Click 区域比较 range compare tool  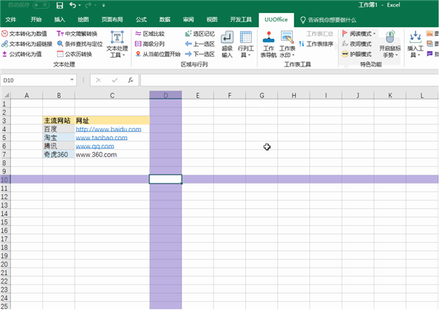[150, 34]
